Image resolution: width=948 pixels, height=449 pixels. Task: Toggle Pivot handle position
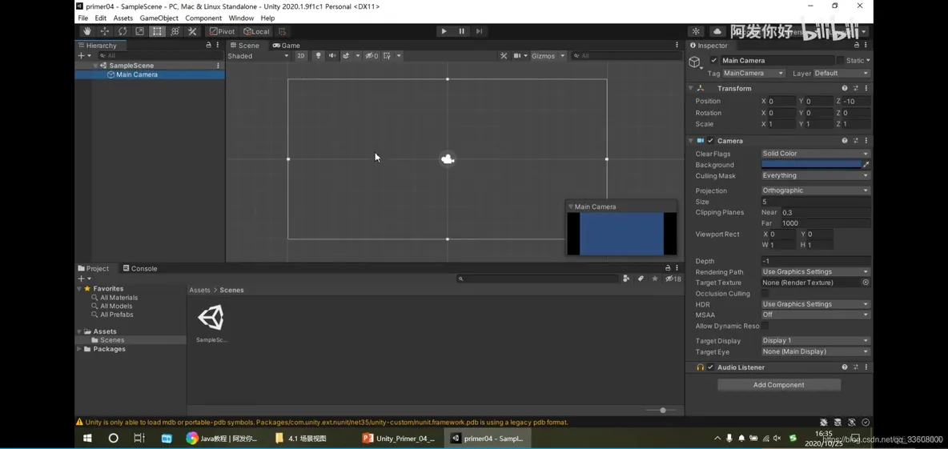coord(222,31)
